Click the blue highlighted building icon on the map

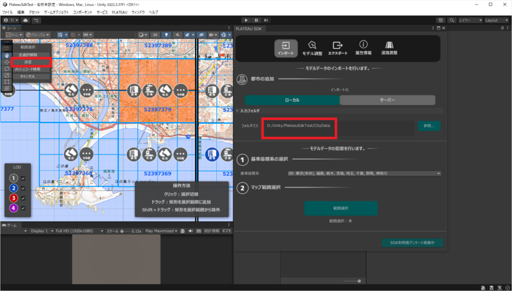[211, 154]
